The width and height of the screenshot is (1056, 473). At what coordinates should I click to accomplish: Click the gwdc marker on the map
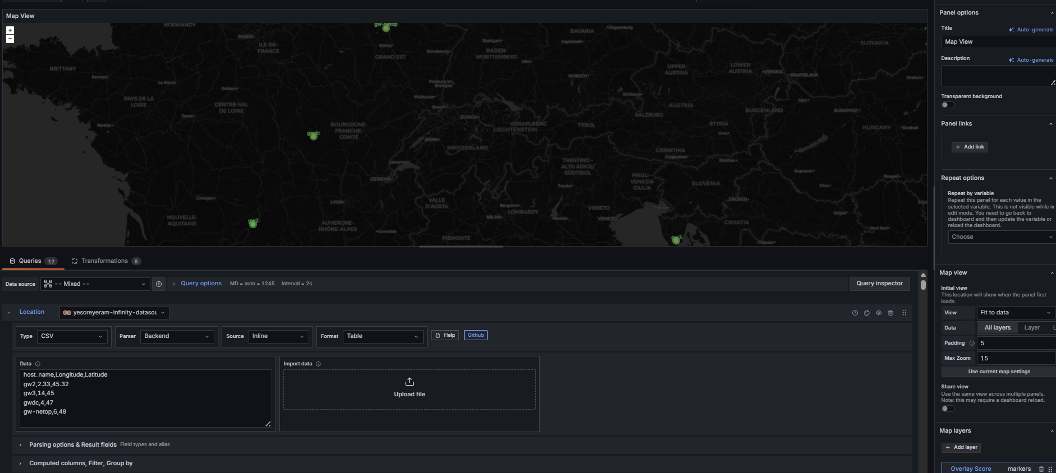tap(314, 136)
